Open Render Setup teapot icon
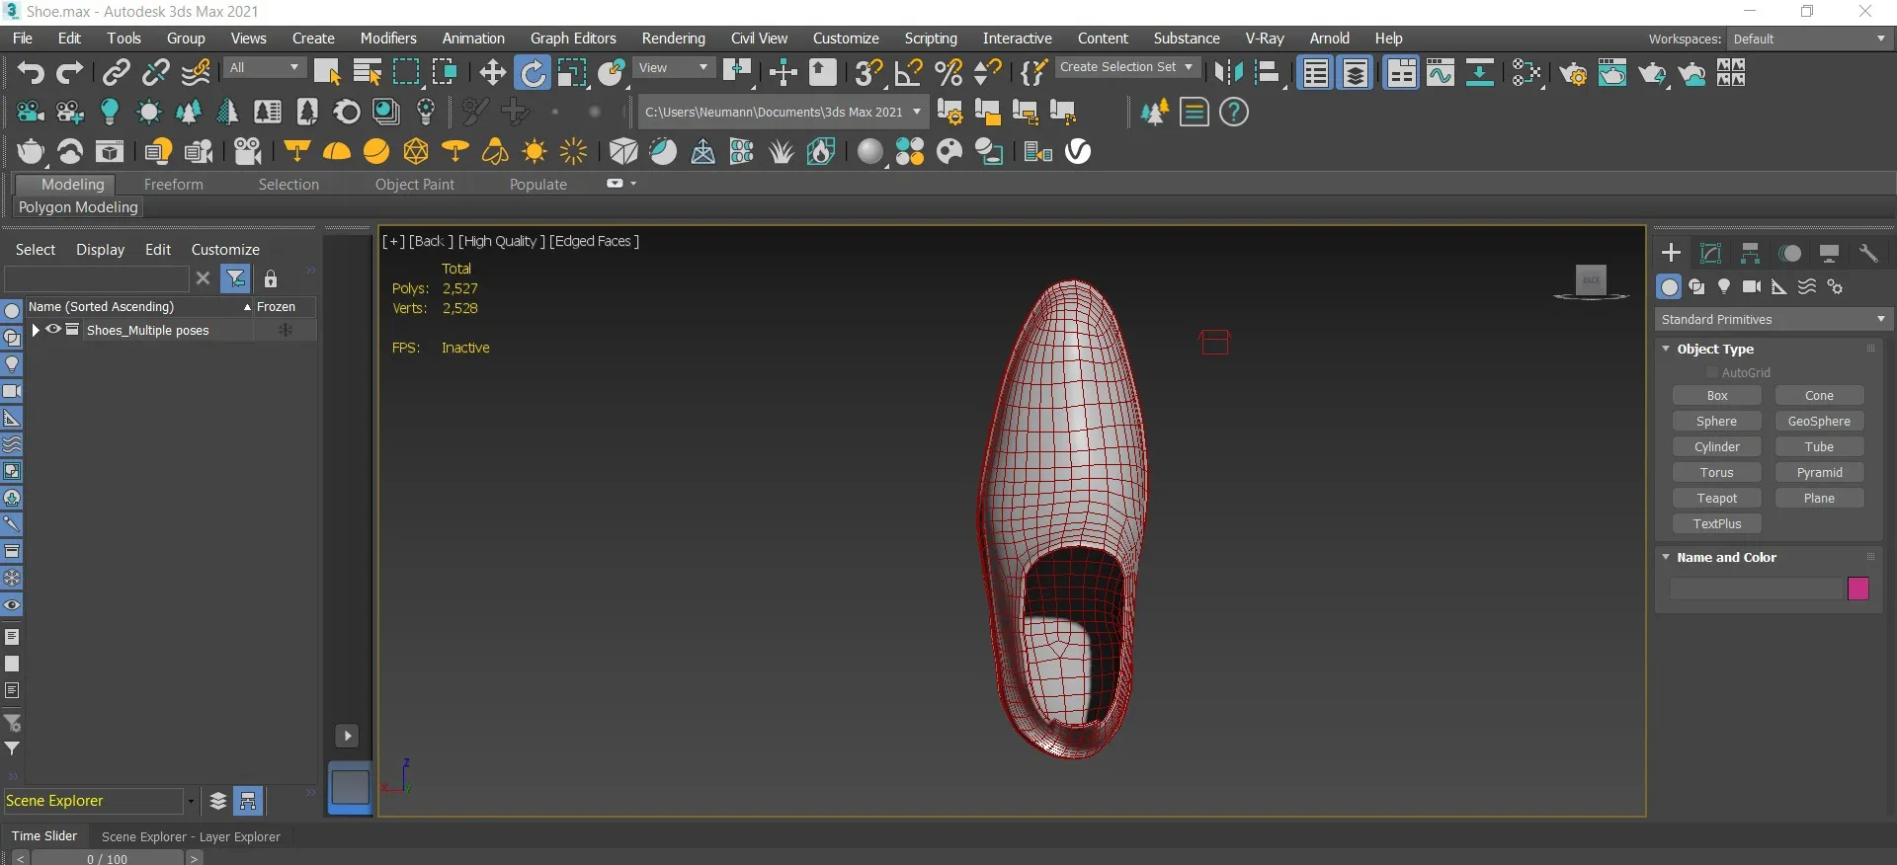The width and height of the screenshot is (1897, 865). 1573,73
